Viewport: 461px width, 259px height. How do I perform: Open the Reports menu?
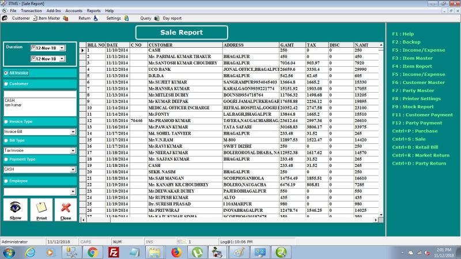point(94,10)
